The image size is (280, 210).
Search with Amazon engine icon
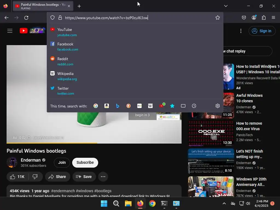(107, 106)
